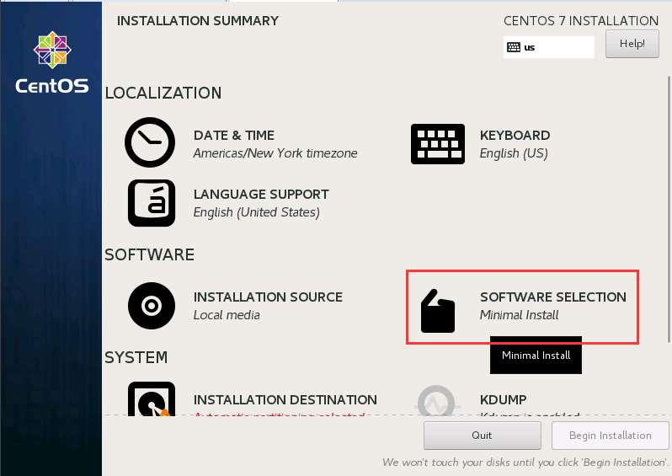Open Language Support icon
This screenshot has height=476, width=672.
coord(152,203)
